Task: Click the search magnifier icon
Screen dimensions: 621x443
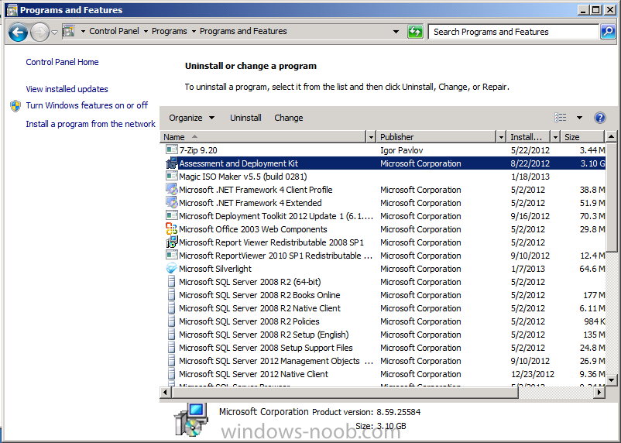Action: pyautogui.click(x=608, y=32)
